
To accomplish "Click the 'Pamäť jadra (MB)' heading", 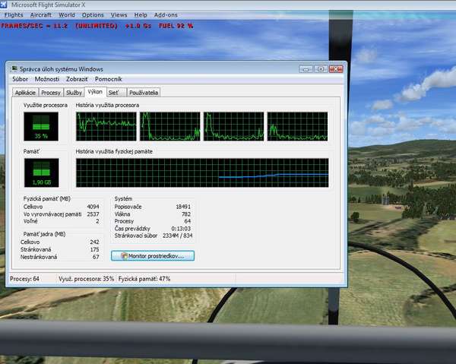I will coord(44,234).
